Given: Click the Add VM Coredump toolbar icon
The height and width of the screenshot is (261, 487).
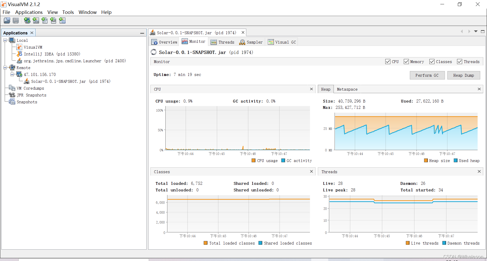Looking at the screenshot, I should point(45,21).
